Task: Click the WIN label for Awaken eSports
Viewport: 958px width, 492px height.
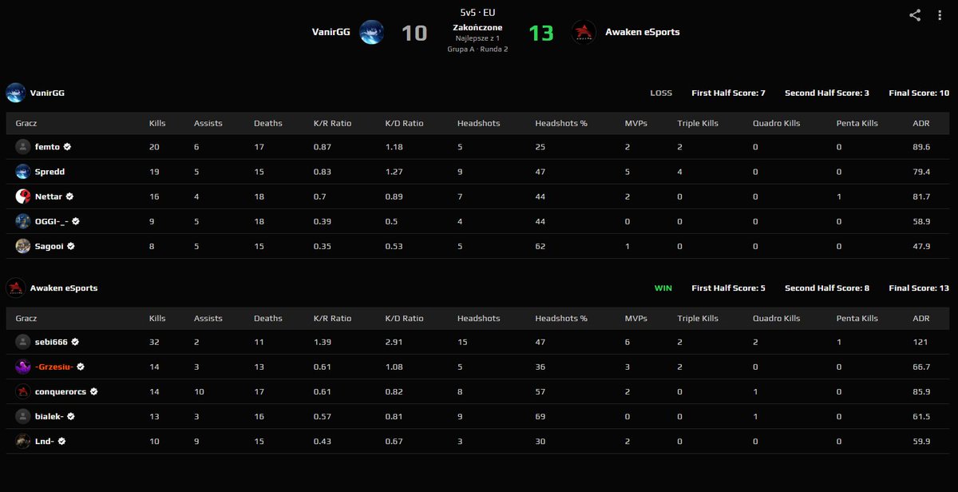Action: coord(663,288)
